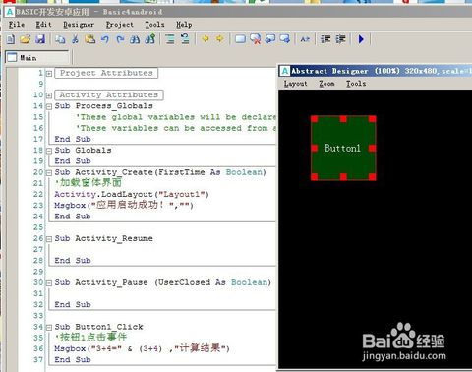
Task: Expand the Project Attributes region
Action: click(49, 74)
